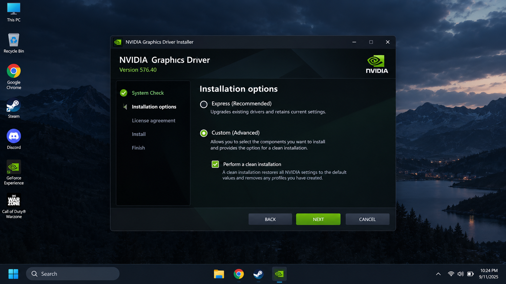The width and height of the screenshot is (506, 284).
Task: CANCEL the driver installation
Action: [367, 219]
